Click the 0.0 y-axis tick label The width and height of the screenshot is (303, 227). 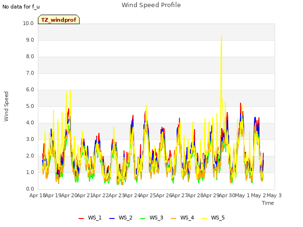pos(30,189)
